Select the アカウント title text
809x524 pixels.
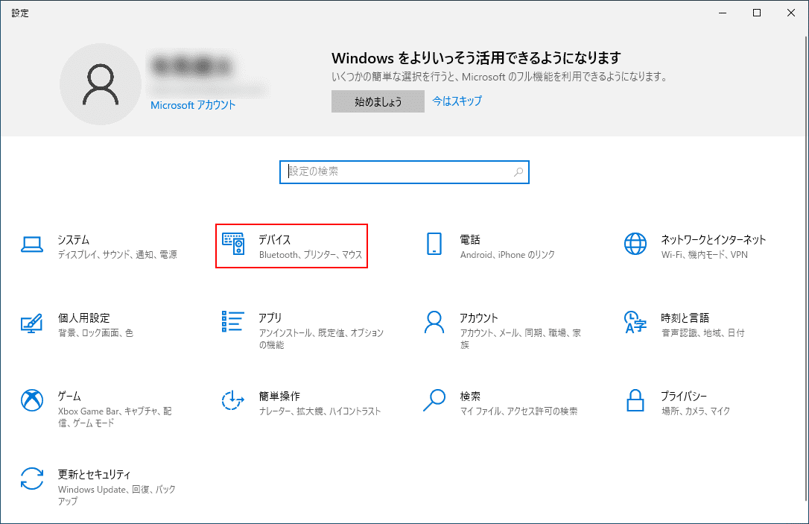[479, 318]
